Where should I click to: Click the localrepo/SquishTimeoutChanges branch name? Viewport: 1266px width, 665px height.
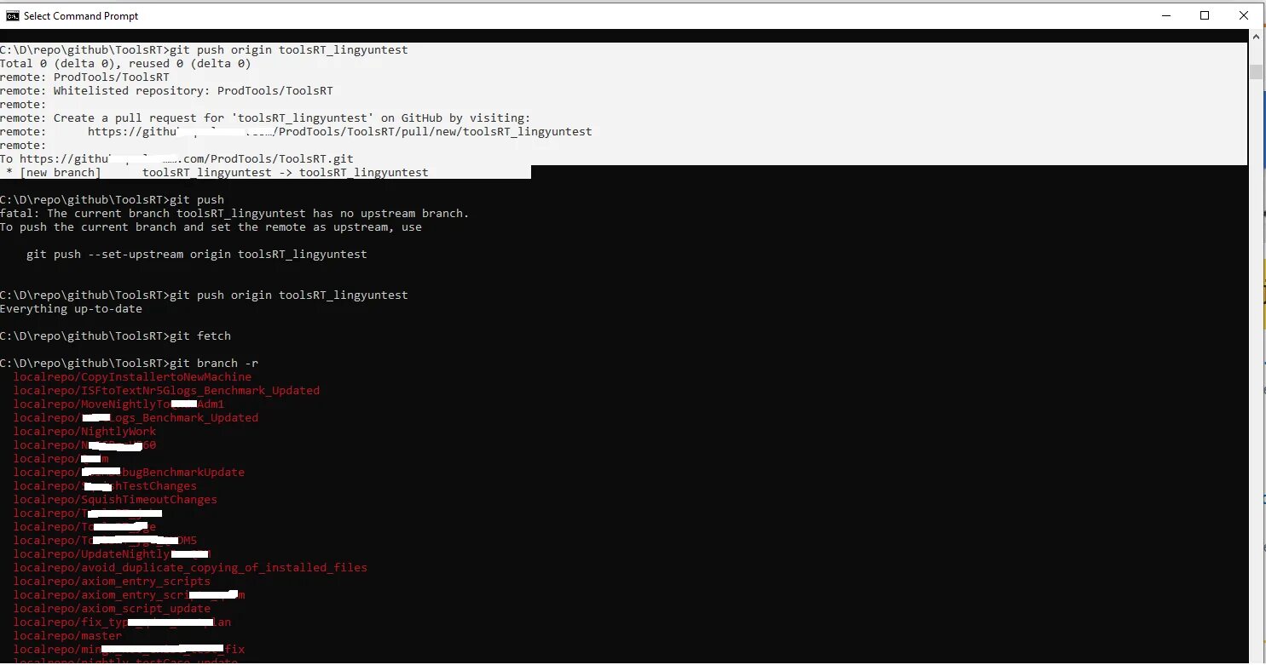pos(115,499)
